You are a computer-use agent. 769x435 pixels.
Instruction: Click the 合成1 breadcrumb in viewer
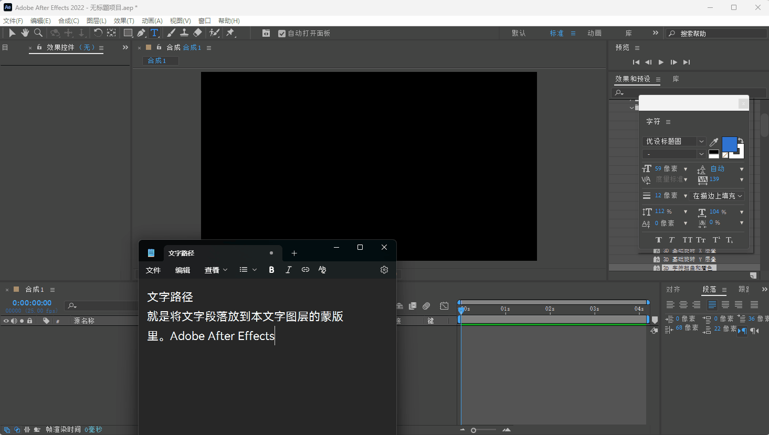[157, 60]
